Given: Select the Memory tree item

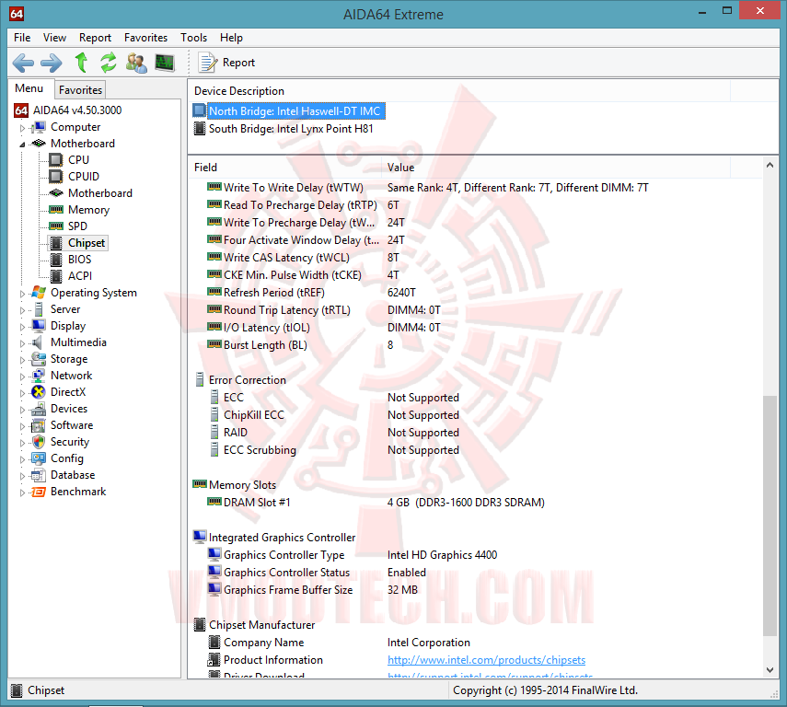Looking at the screenshot, I should (x=88, y=210).
